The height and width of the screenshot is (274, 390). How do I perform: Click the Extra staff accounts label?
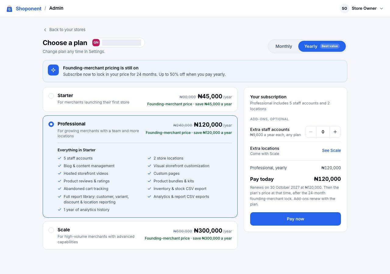[x=270, y=129]
